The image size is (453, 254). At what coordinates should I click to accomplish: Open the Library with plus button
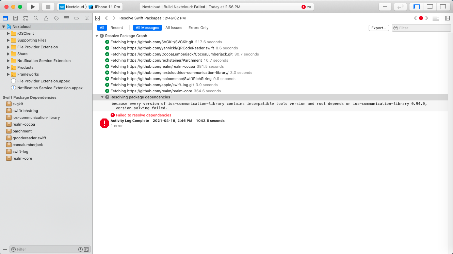(385, 7)
